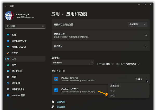This screenshot has width=156, height=110.
Task: Open the 任何来源 dropdown
Action: (138, 24)
